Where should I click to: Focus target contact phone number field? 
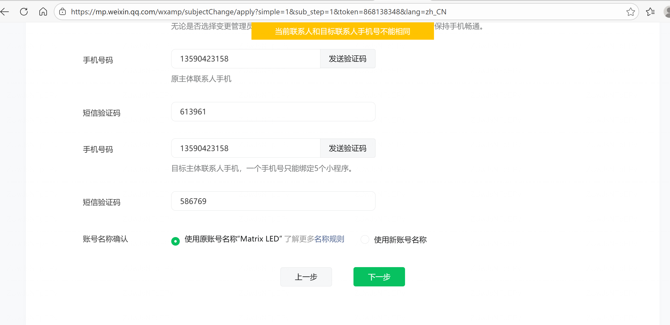[x=245, y=148]
